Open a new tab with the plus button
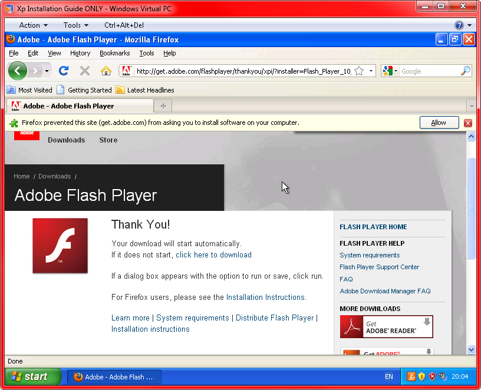 click(163, 106)
